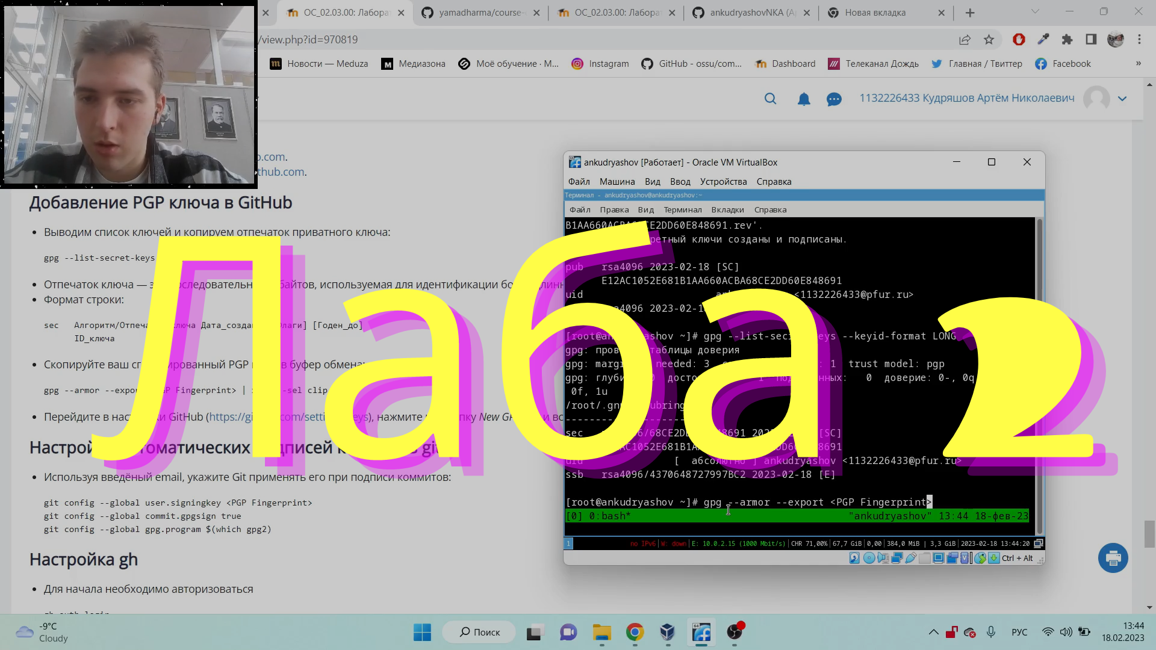Toggle the browser side panel icon
Screen dimensions: 1156x650
click(x=1091, y=40)
